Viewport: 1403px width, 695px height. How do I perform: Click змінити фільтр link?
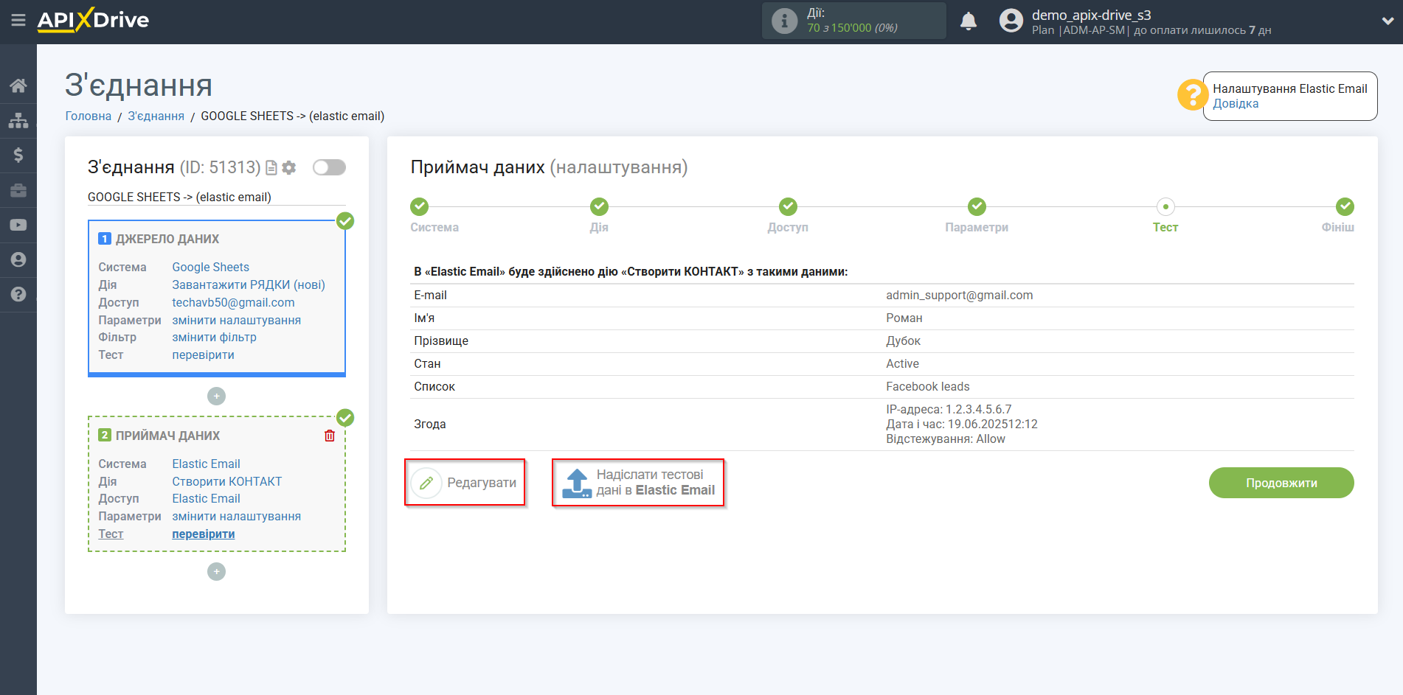(x=215, y=338)
